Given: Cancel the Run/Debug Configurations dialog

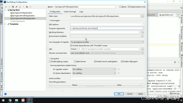Looking at the screenshot, I should [130, 94].
